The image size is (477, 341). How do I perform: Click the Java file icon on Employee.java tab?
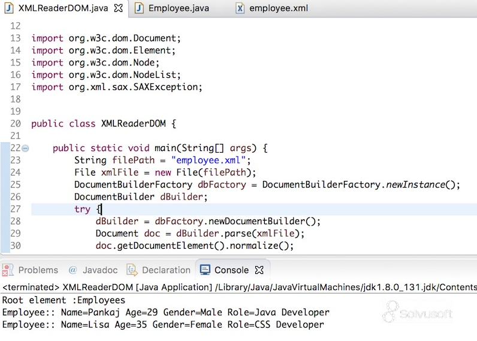point(139,8)
